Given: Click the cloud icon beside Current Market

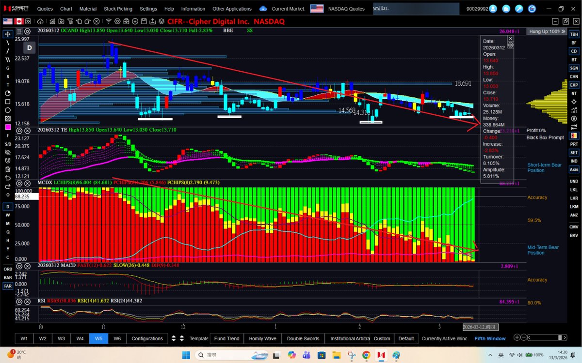Looking at the screenshot, I should pyautogui.click(x=263, y=8).
